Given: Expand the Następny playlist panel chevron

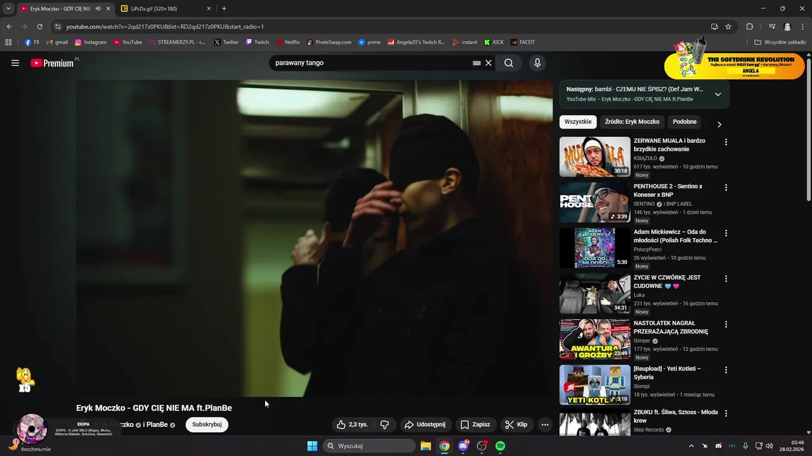Looking at the screenshot, I should tap(717, 94).
